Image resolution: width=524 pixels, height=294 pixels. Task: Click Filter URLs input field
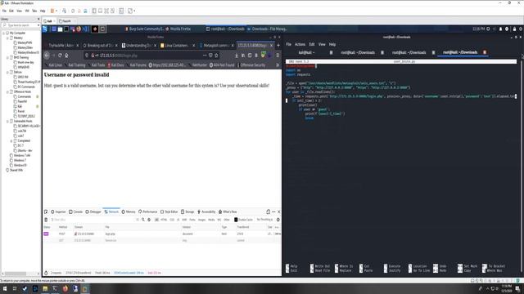[x=93, y=220]
